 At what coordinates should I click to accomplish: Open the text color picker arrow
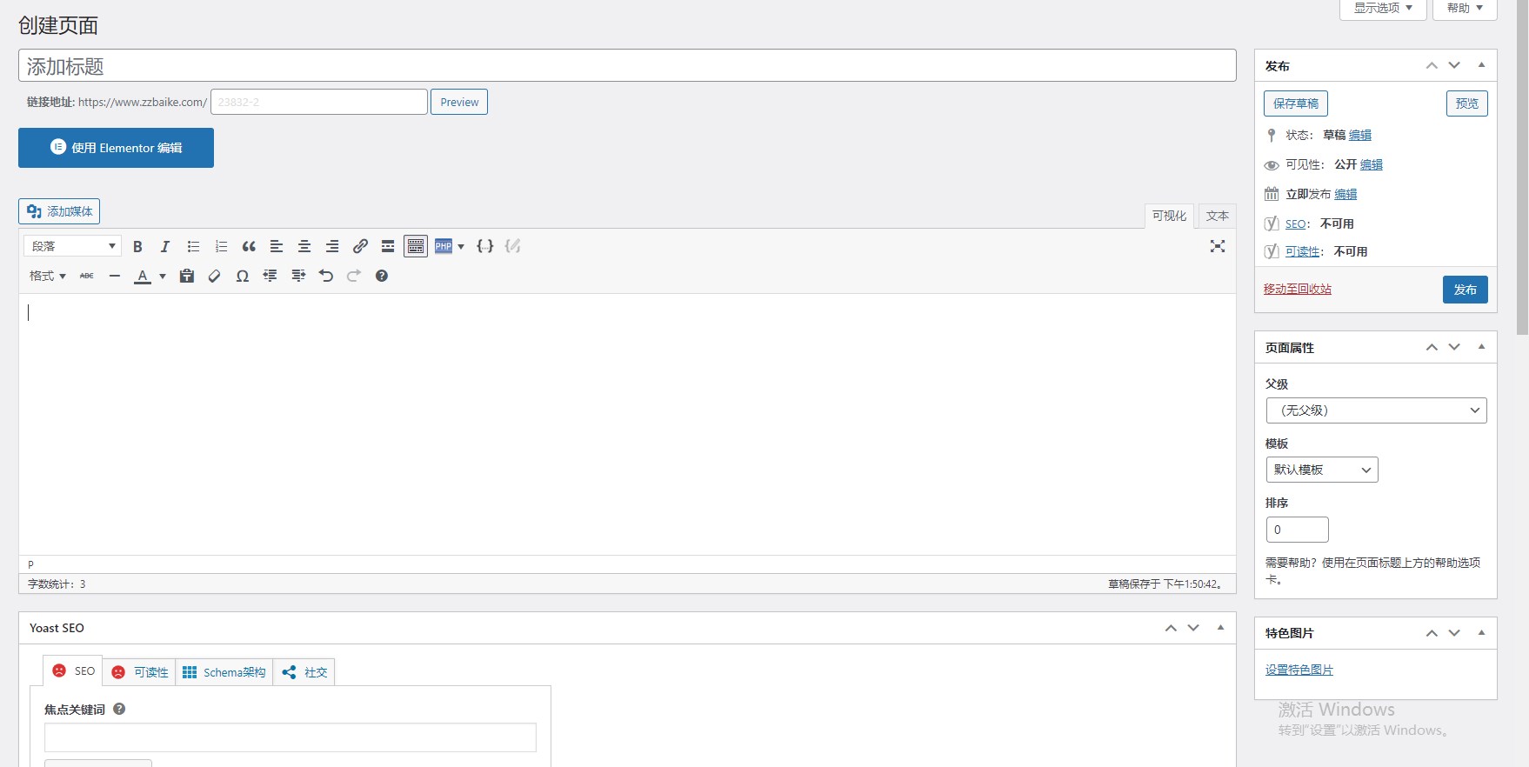163,277
